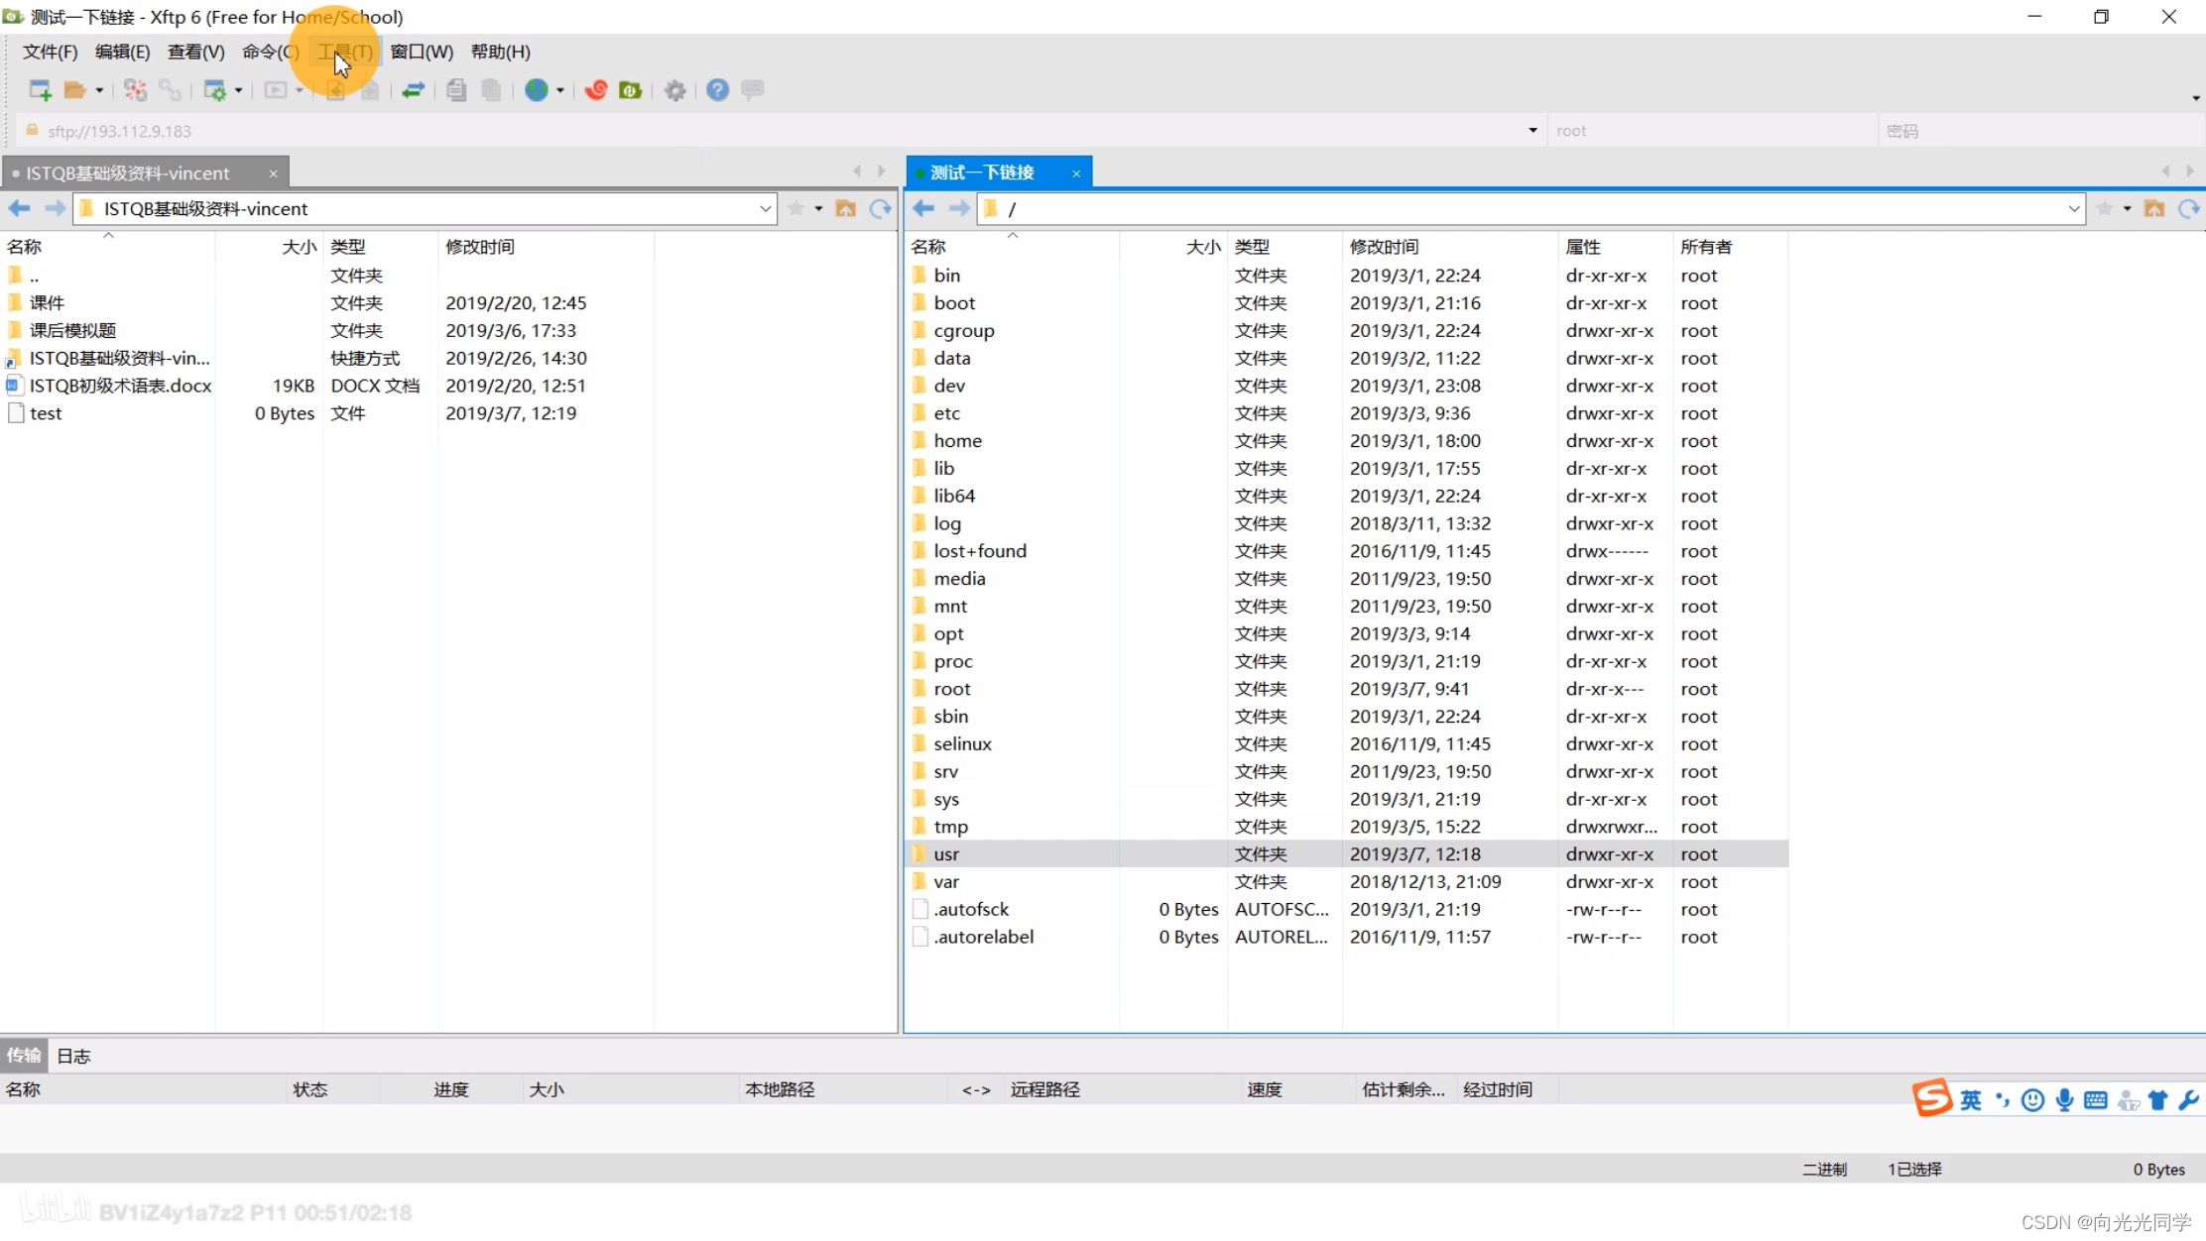Open the 文件(F) menu
This screenshot has width=2206, height=1241.
click(50, 52)
